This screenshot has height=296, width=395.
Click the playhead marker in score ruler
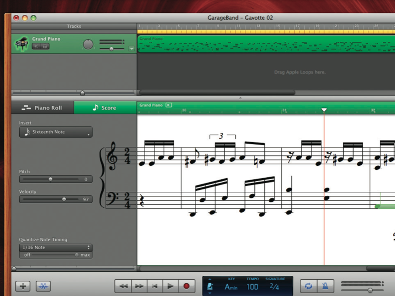pyautogui.click(x=324, y=110)
